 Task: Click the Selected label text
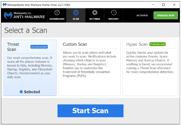32,92
